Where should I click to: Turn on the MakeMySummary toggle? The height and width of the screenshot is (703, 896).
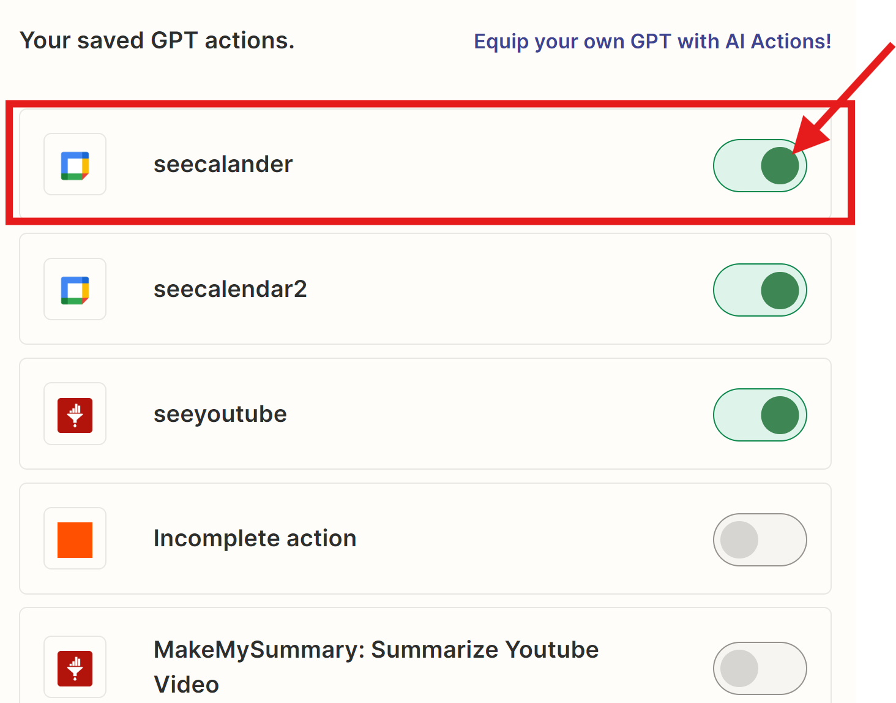[760, 668]
